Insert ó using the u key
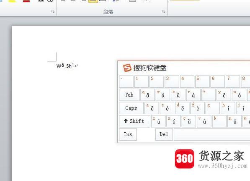 coord(239,94)
